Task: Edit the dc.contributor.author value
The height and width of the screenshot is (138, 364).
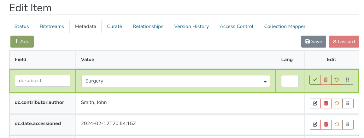Action: [x=315, y=103]
